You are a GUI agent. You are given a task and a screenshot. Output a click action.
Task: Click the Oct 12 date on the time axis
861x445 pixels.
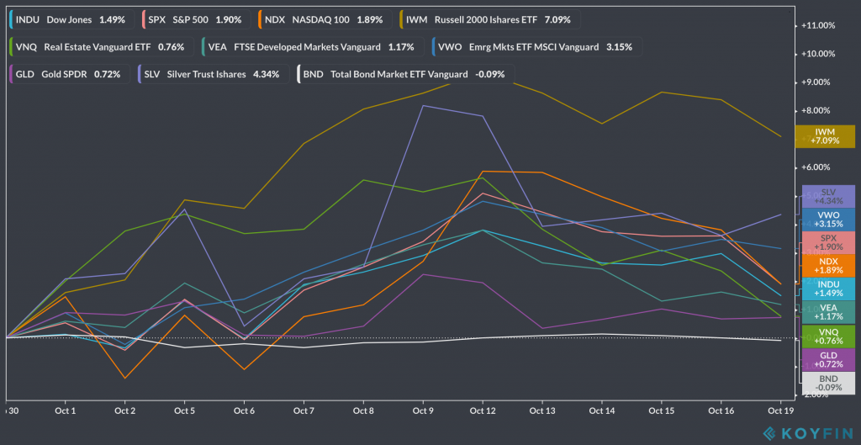click(x=482, y=411)
